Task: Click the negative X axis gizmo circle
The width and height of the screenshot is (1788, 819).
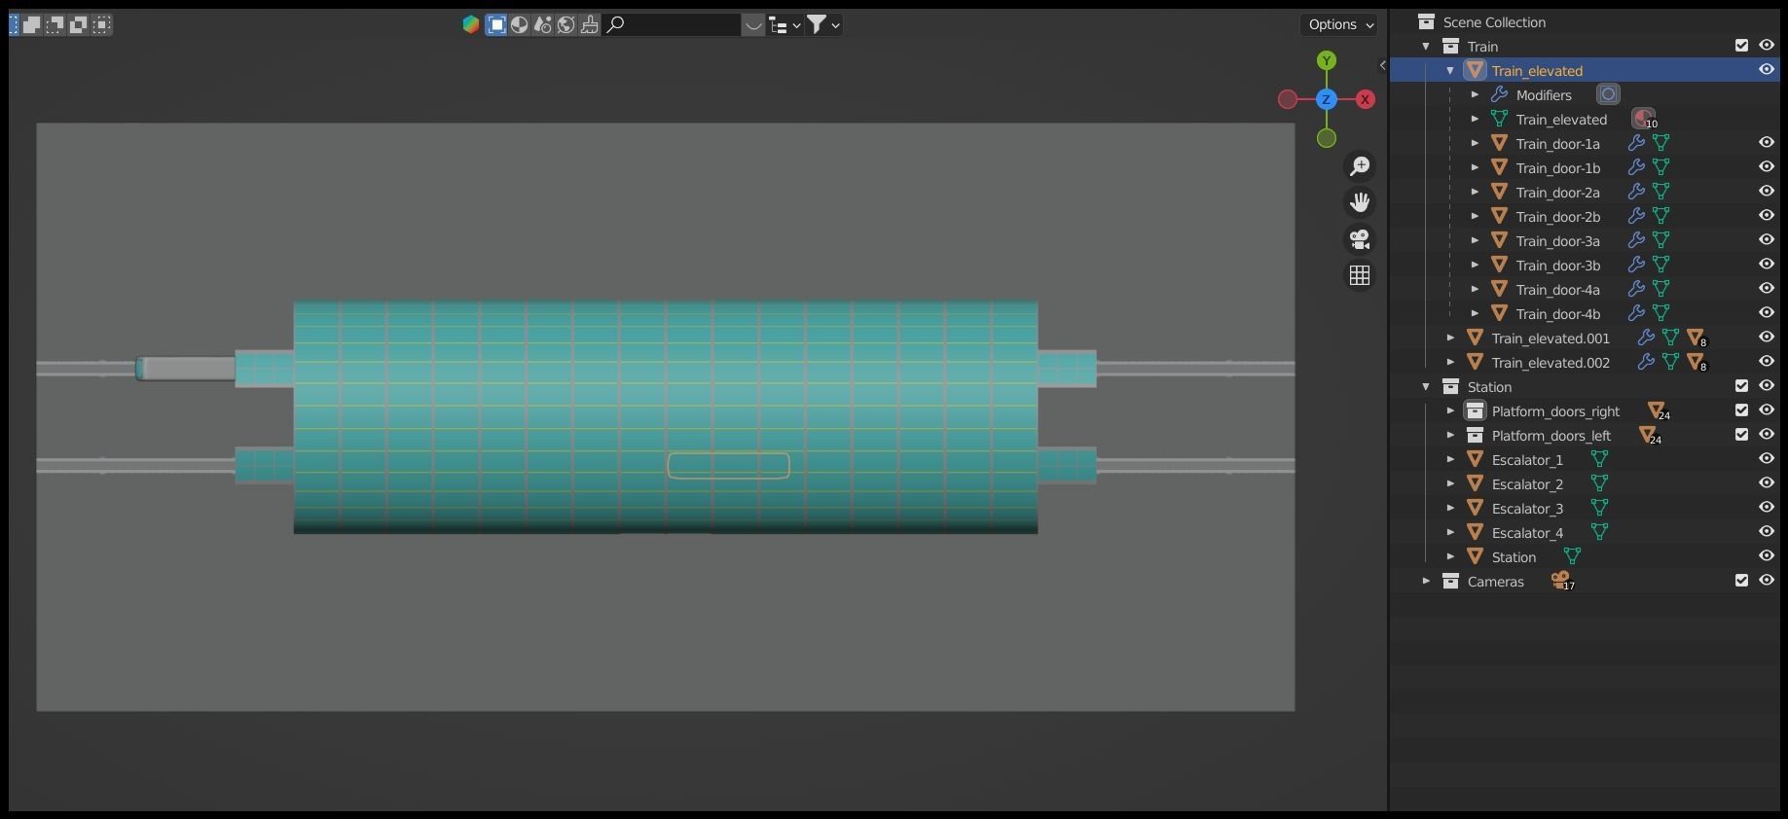Action: (1287, 99)
